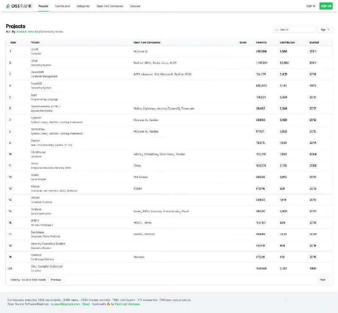The width and height of the screenshot is (338, 313).
Task: Open the LLVM project entry
Action: pyautogui.click(x=35, y=49)
